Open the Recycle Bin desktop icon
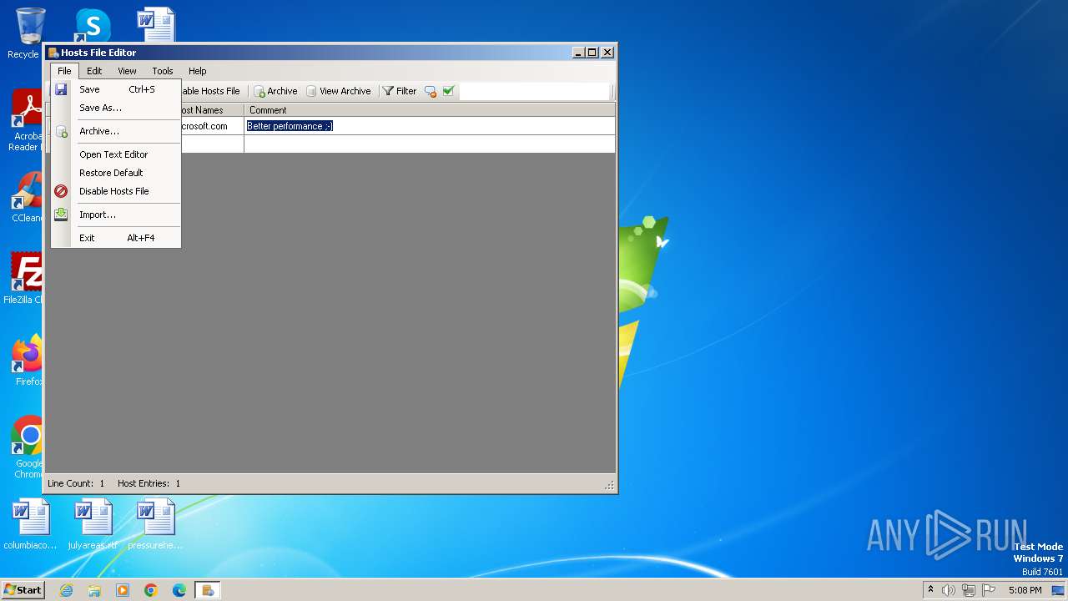The width and height of the screenshot is (1068, 601). (x=29, y=33)
